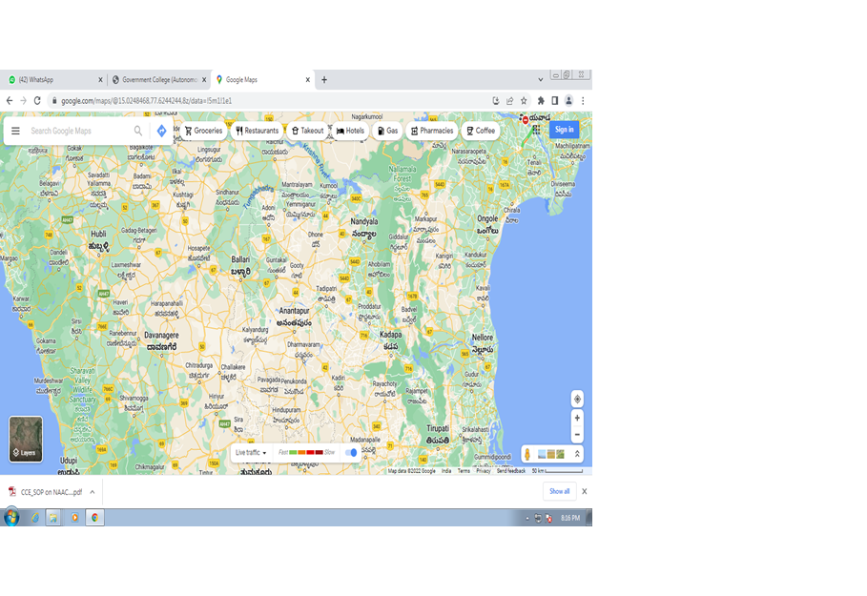867x596 pixels.
Task: Click the Street View Pegman icon
Action: tap(527, 454)
